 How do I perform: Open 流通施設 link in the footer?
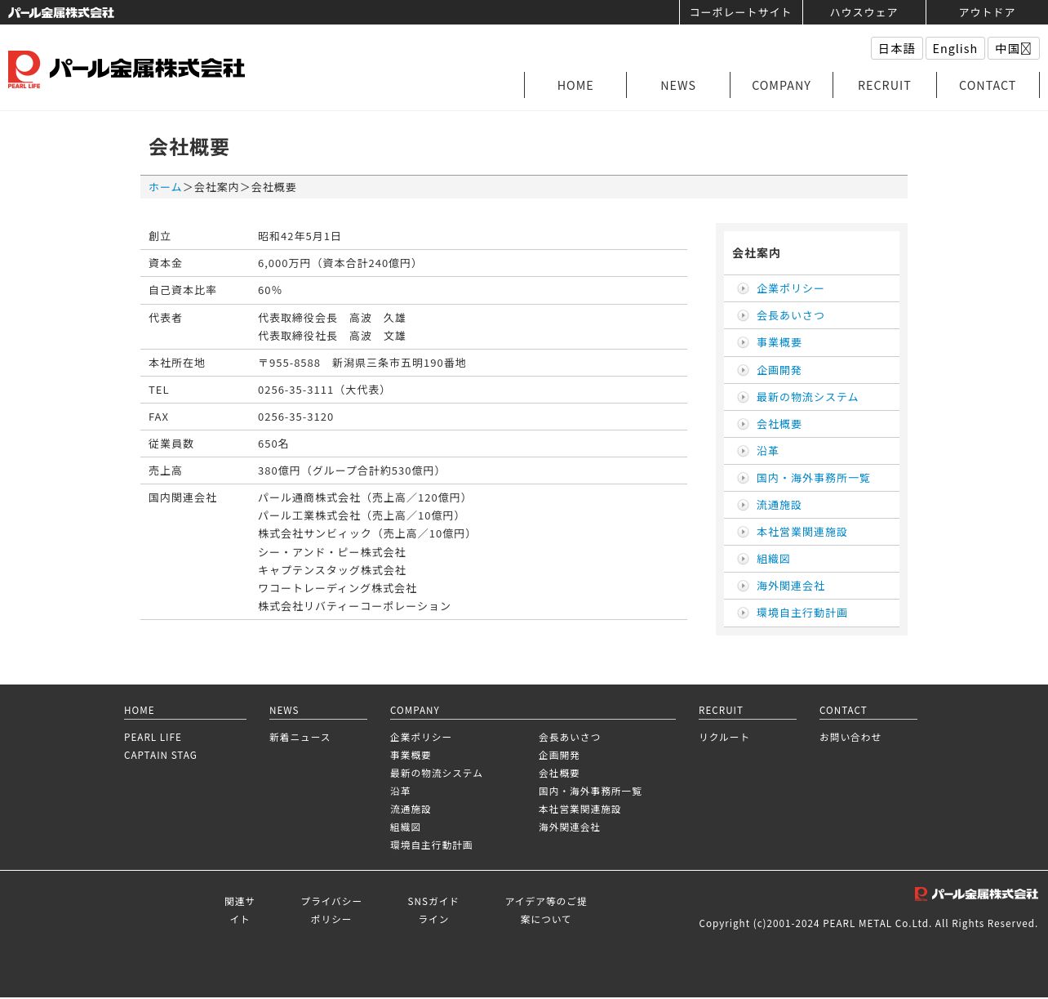(410, 809)
